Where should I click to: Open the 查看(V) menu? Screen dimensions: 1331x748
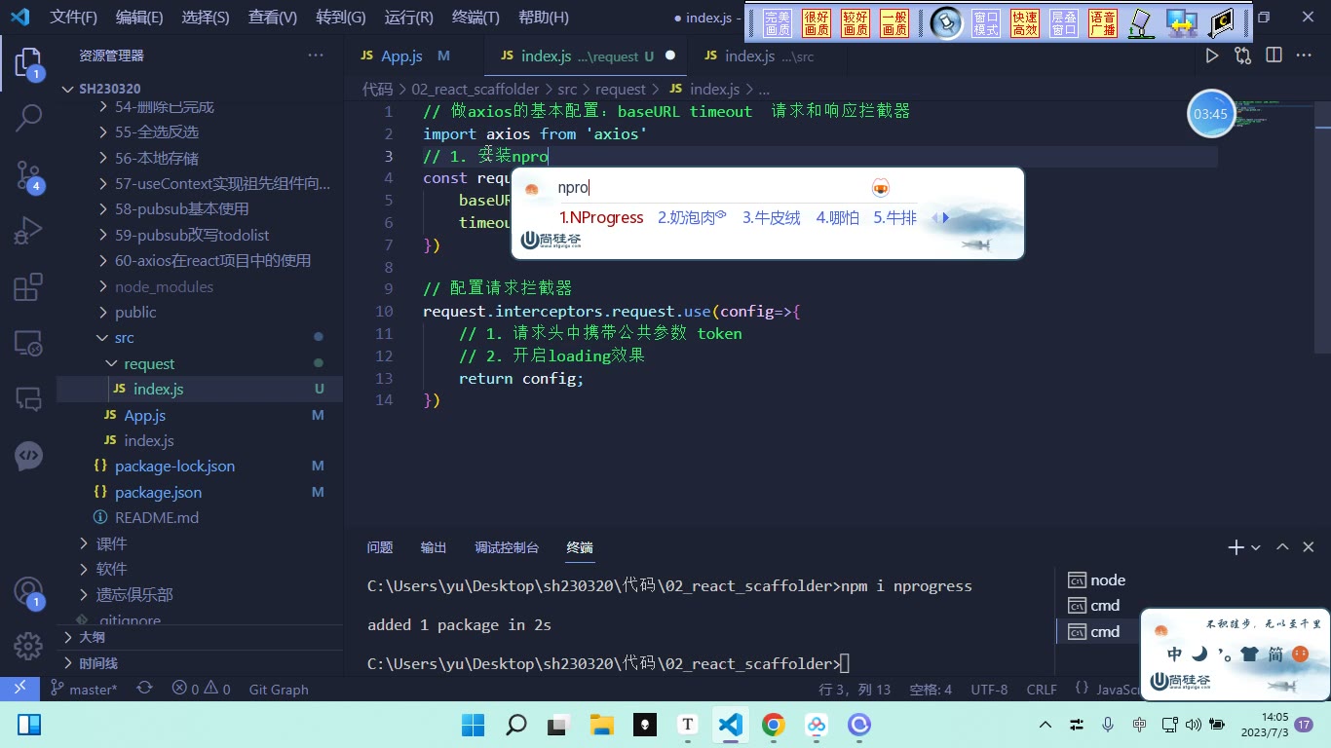[272, 18]
